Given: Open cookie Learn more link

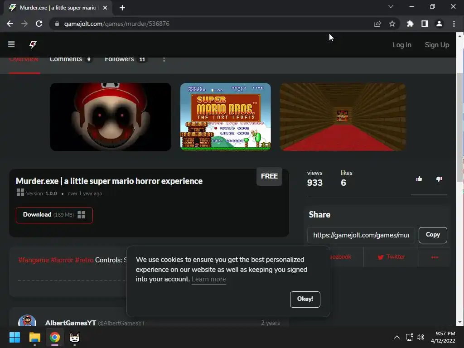Looking at the screenshot, I should tap(208, 279).
